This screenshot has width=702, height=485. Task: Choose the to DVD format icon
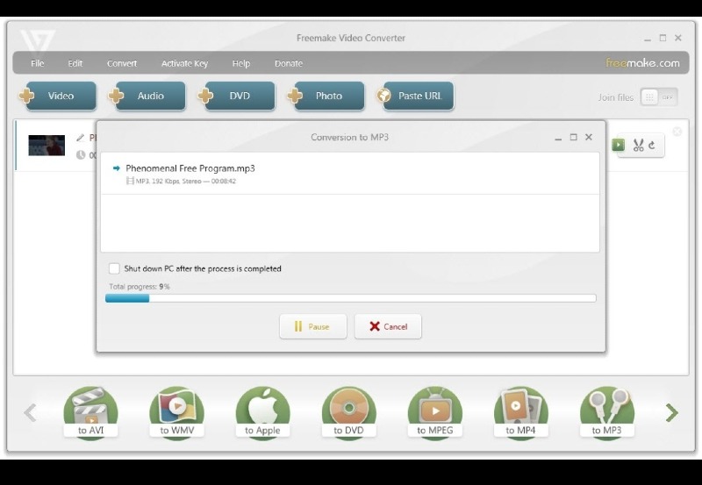pyautogui.click(x=348, y=412)
